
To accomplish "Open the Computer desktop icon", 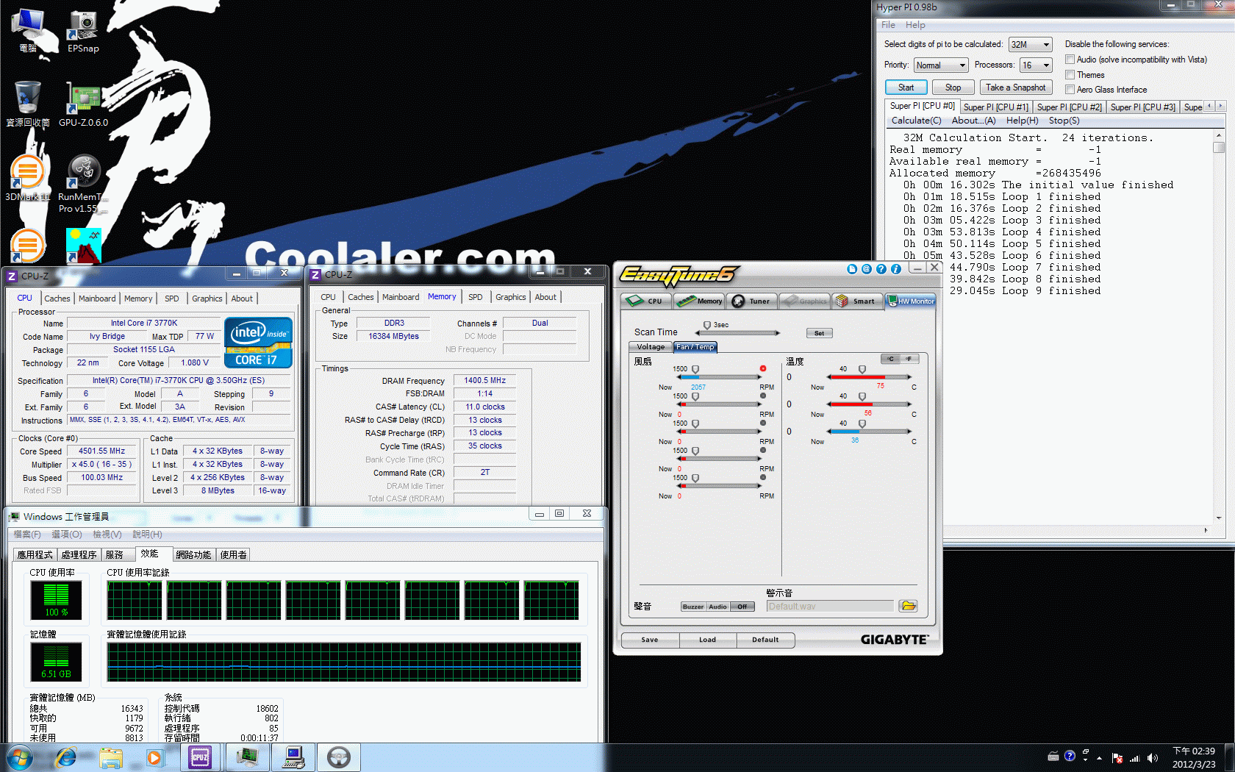I will pyautogui.click(x=27, y=32).
